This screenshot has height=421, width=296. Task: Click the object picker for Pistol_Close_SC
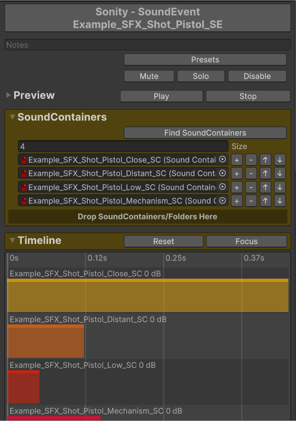click(x=222, y=160)
